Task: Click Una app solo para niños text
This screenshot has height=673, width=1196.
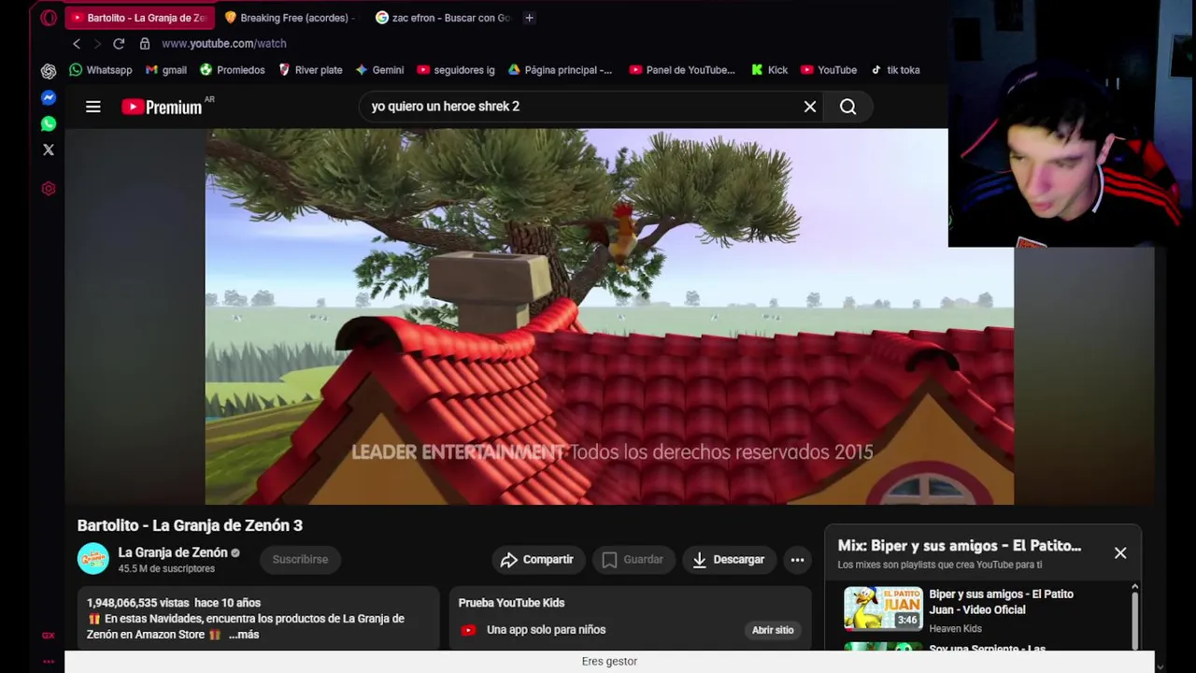Action: 546,630
